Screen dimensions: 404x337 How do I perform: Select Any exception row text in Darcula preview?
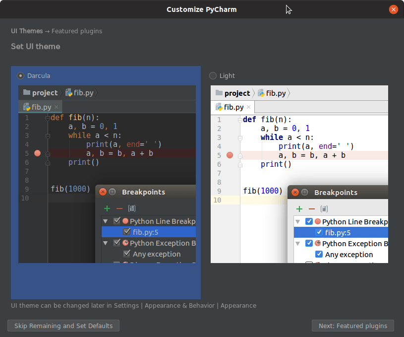[x=157, y=254]
